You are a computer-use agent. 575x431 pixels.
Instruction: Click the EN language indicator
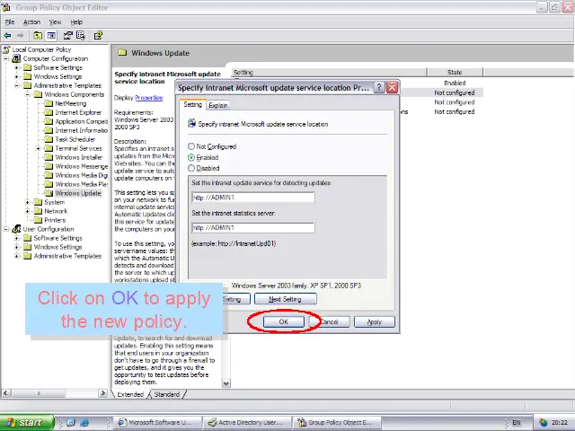pyautogui.click(x=517, y=423)
